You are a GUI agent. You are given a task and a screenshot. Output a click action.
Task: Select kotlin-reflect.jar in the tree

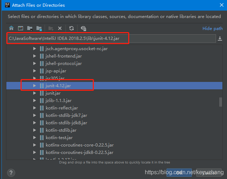tap(62, 108)
